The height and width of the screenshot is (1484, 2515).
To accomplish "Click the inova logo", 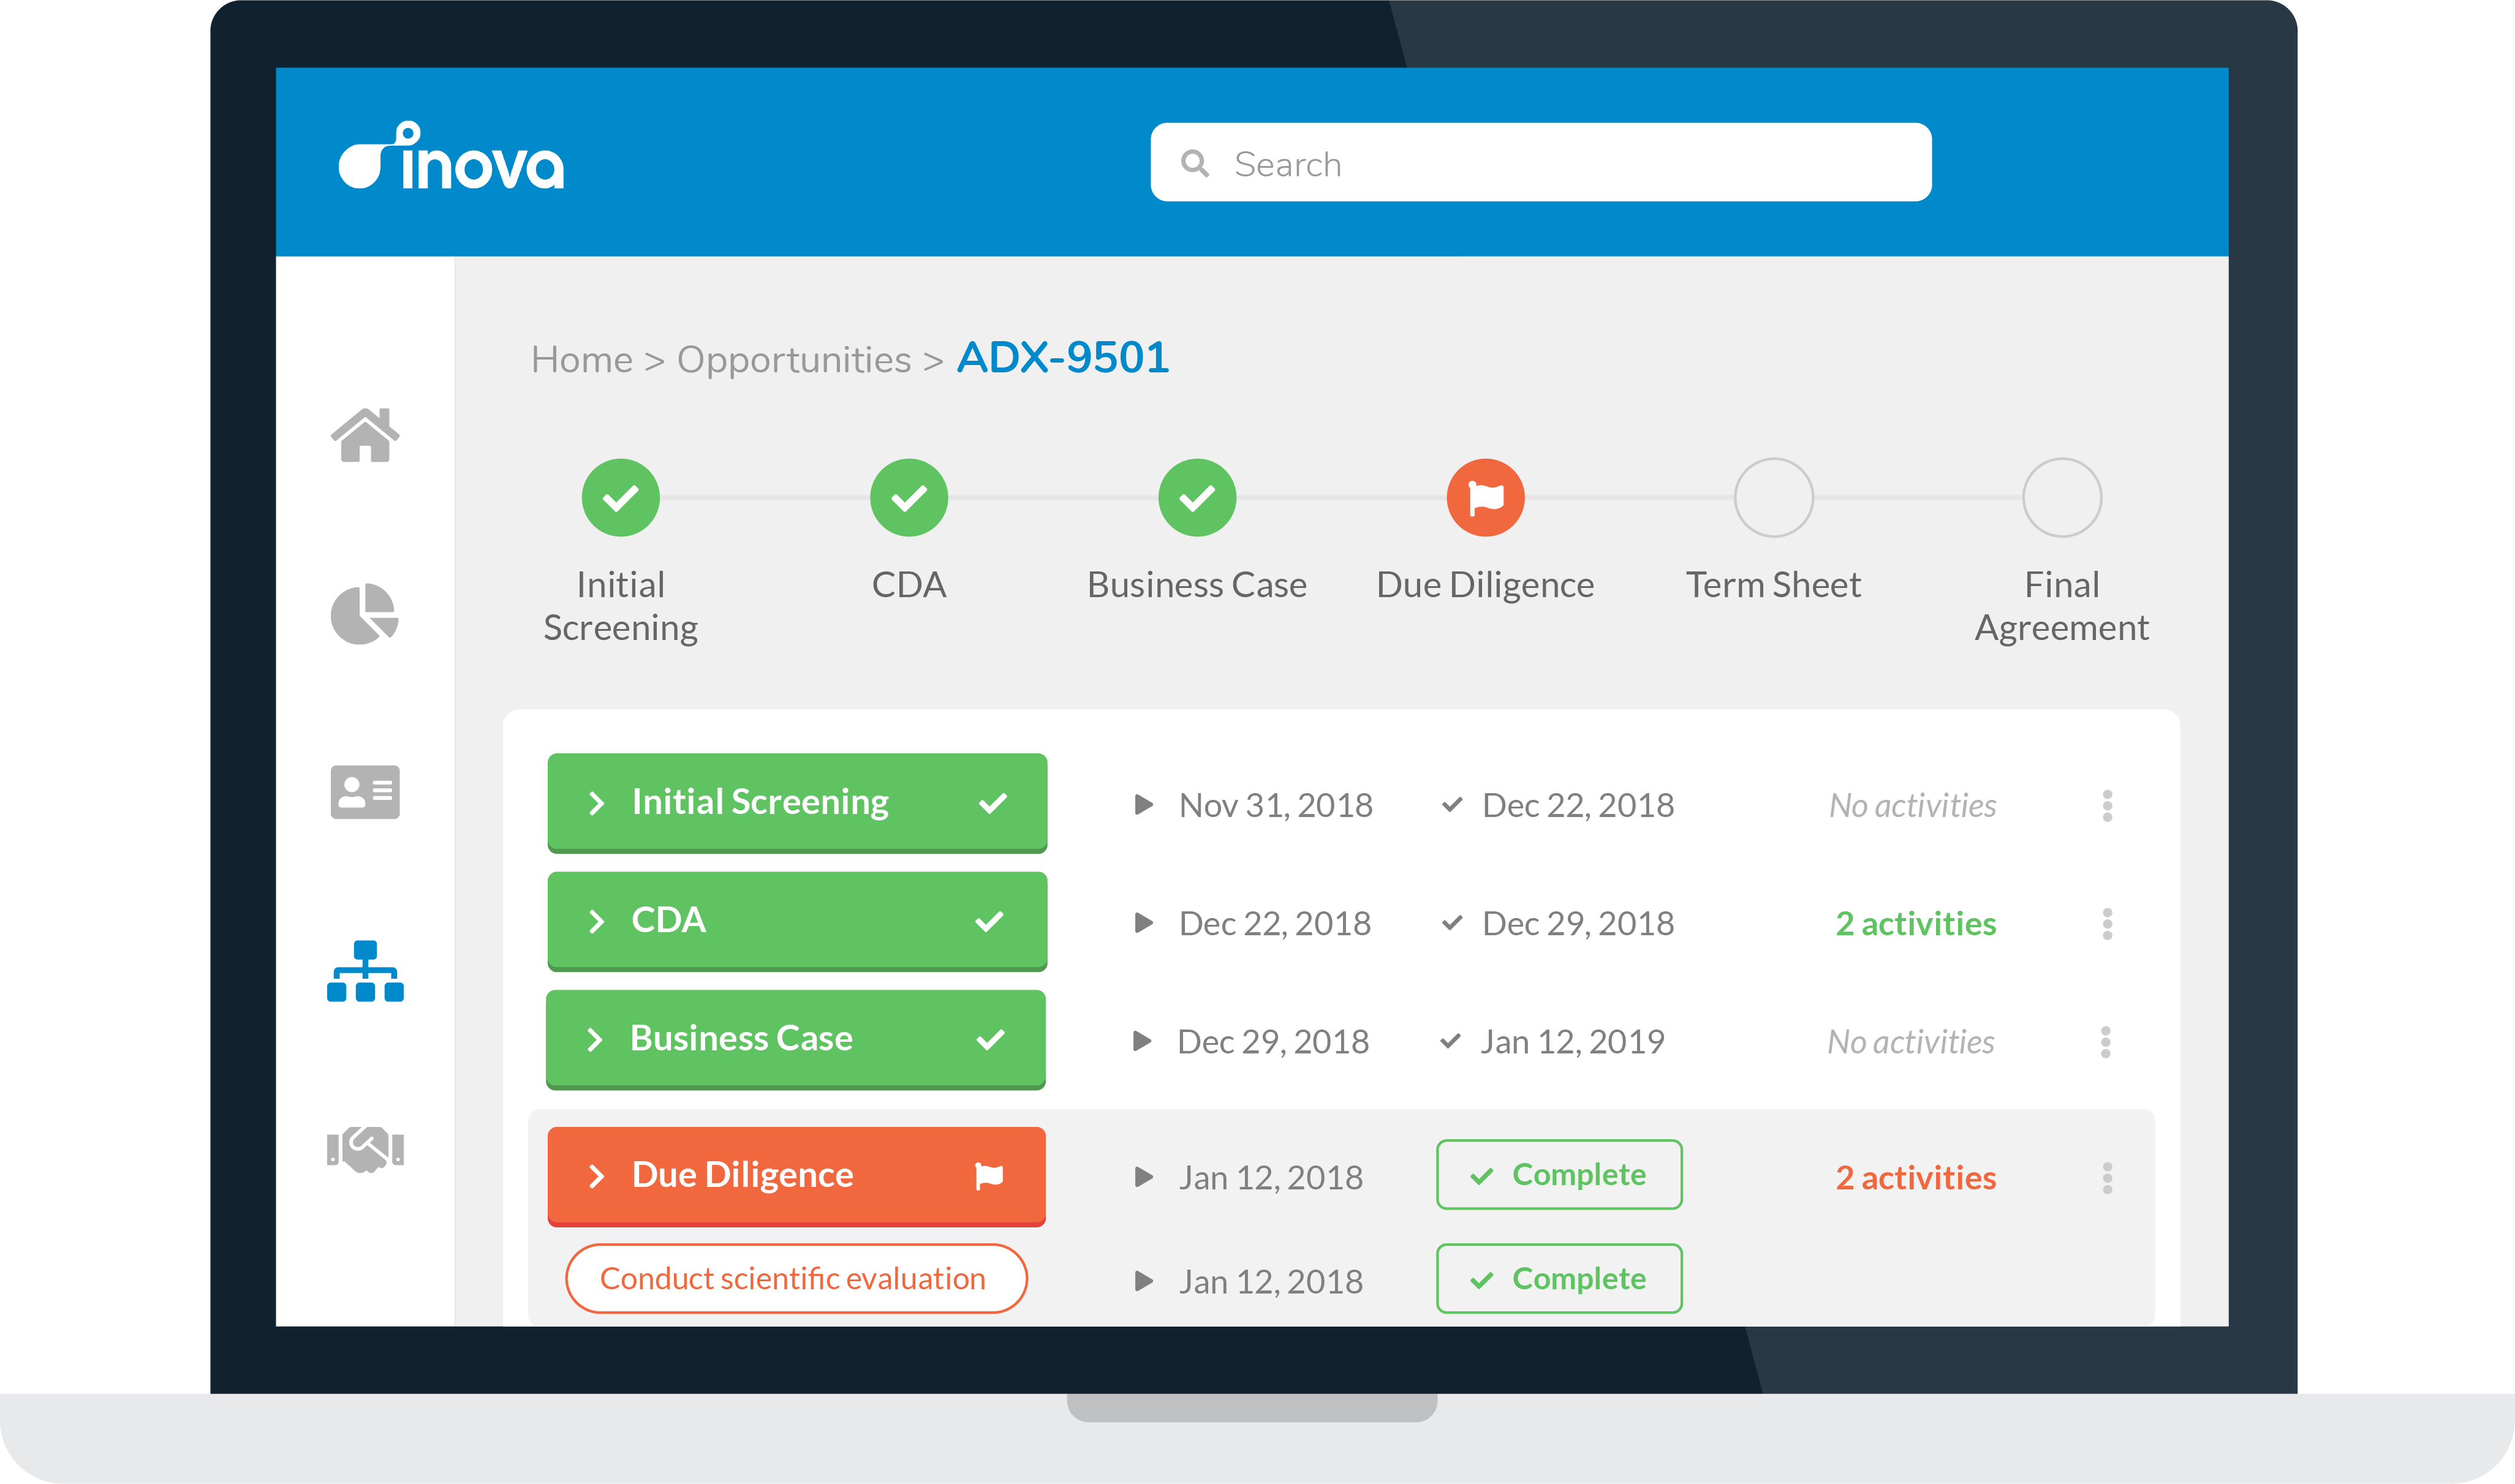I will point(452,158).
